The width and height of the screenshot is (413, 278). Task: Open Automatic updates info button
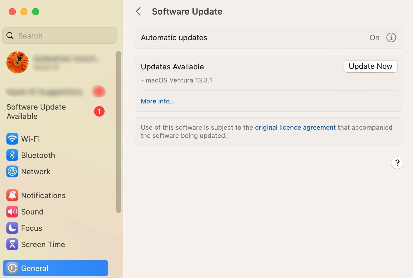click(x=391, y=38)
